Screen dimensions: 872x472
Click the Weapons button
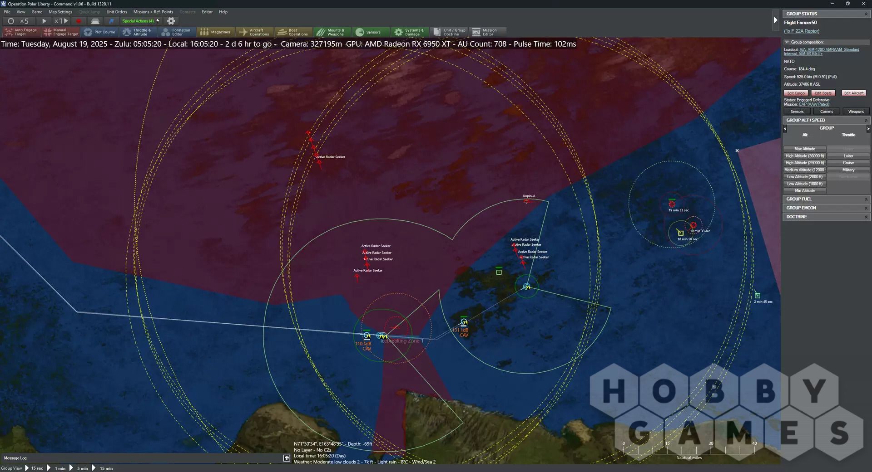point(856,112)
